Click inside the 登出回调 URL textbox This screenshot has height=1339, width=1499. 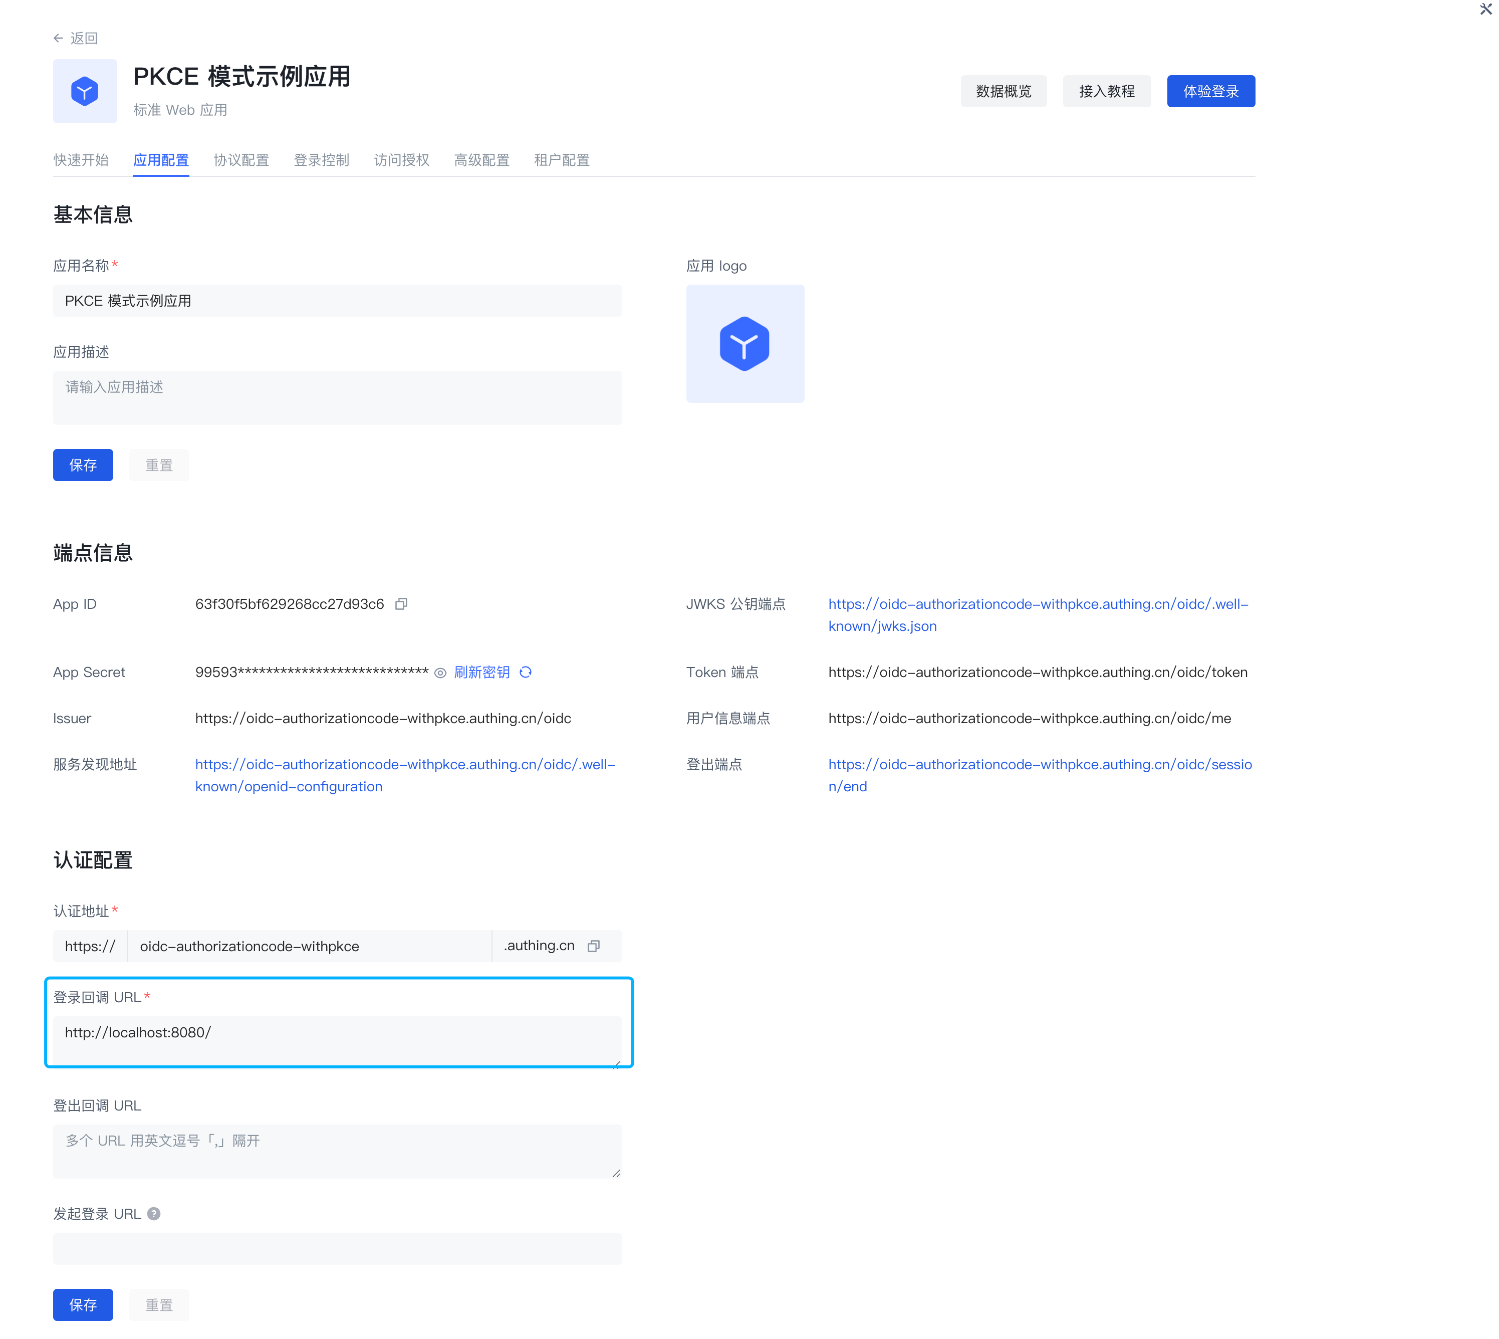click(337, 1150)
